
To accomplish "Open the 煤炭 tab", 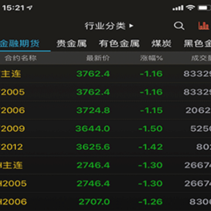I will pos(161,43).
